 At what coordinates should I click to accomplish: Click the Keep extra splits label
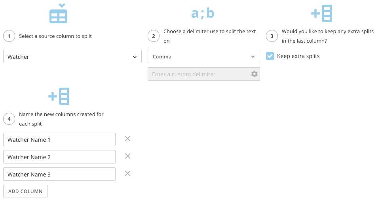pos(298,56)
